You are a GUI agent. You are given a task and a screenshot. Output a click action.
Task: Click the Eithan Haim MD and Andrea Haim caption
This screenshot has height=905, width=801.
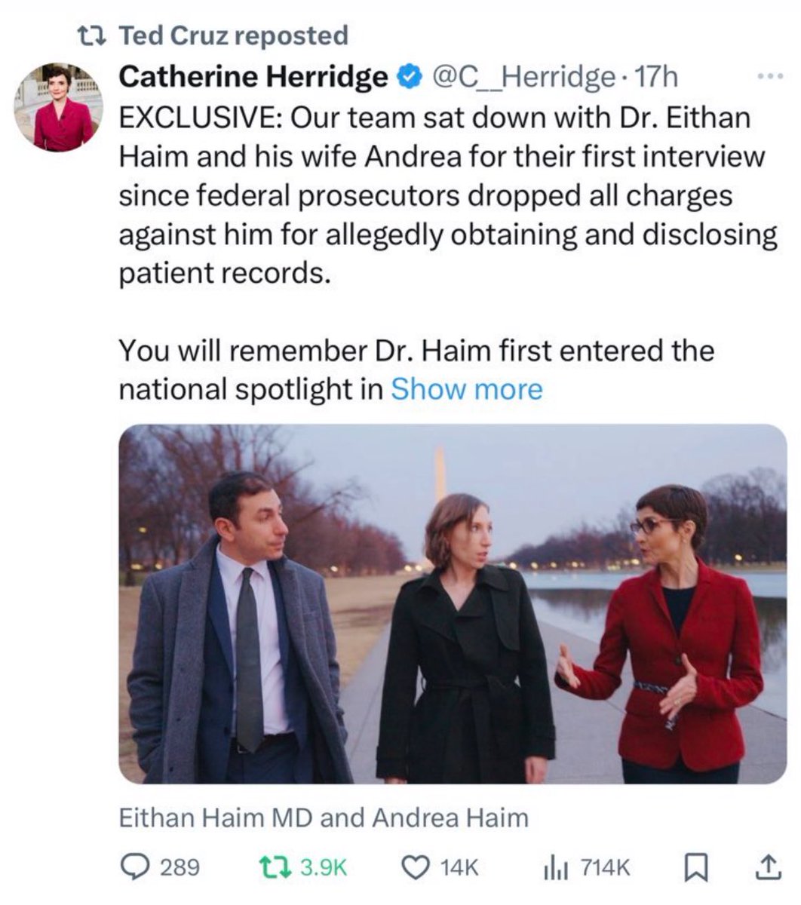(x=324, y=818)
